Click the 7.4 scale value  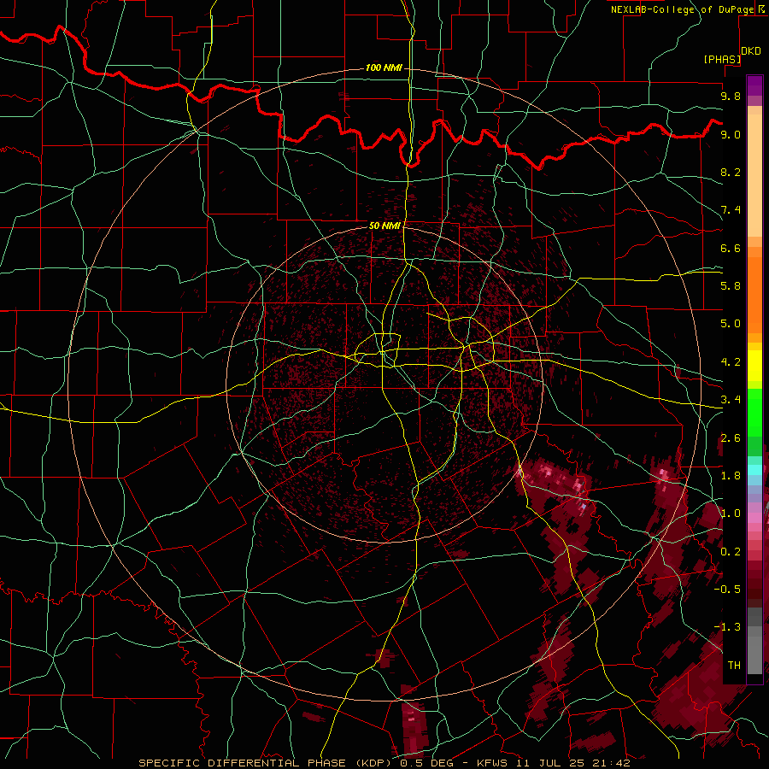point(731,210)
